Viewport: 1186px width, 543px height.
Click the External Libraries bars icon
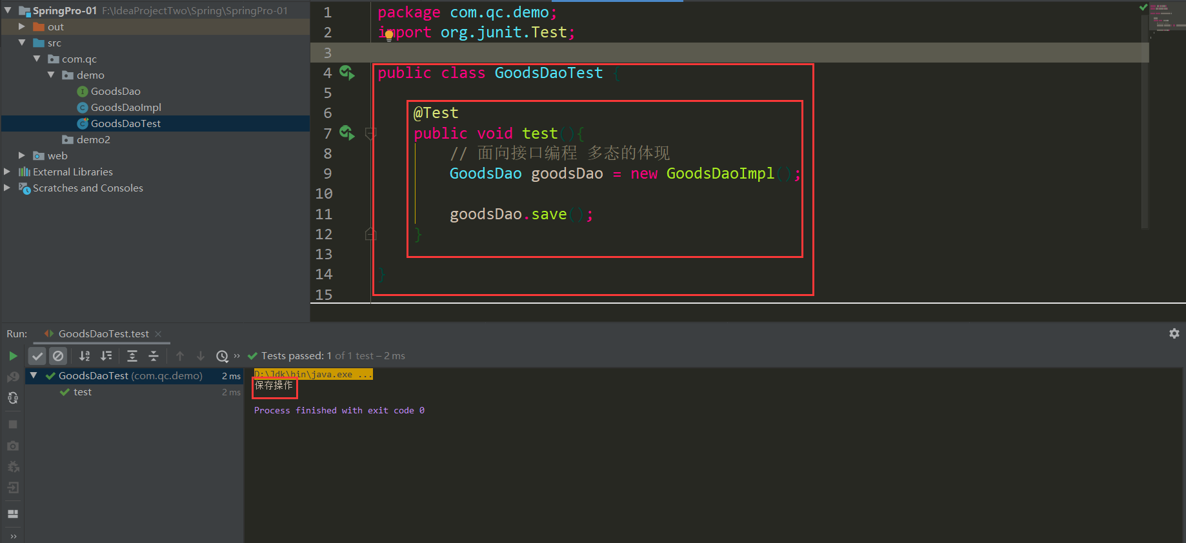pos(25,172)
